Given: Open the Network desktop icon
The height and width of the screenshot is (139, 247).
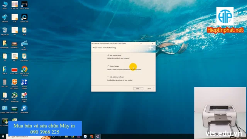Looking at the screenshot, I should [x=5, y=18].
